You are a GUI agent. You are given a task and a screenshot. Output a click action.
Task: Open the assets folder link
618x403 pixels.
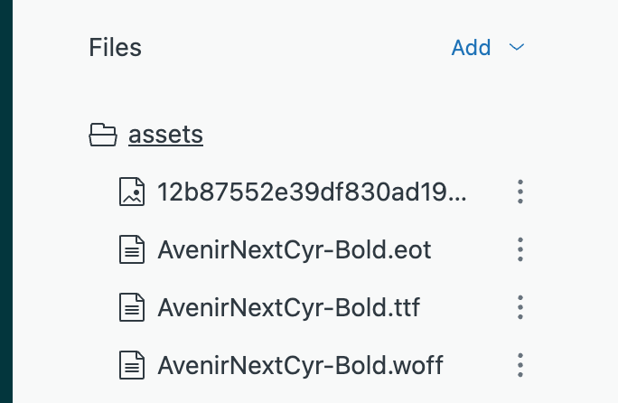click(x=165, y=135)
